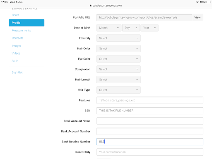Open the Contacts section
Screen dimensions: 212x159
click(17, 38)
